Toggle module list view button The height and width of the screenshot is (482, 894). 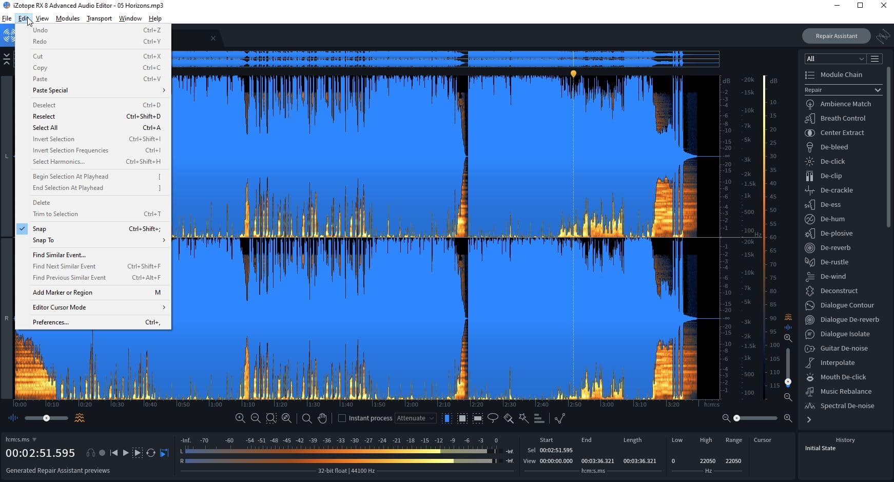point(875,59)
